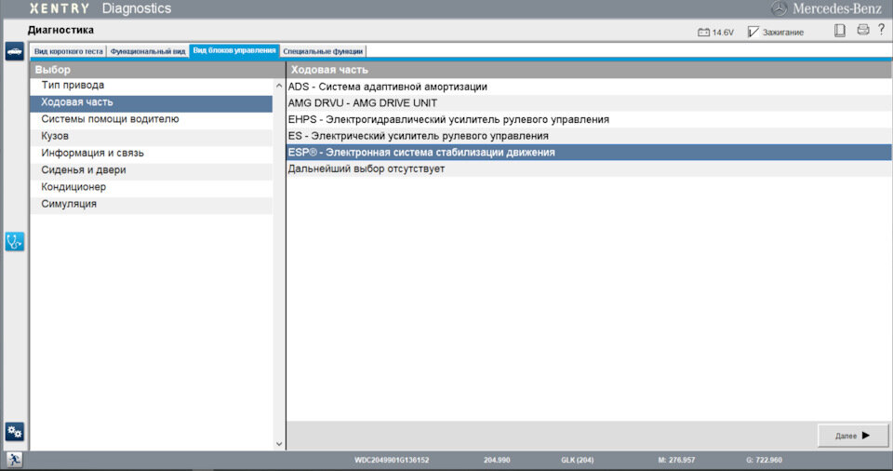Screen dimensions: 893x471
Task: Click the battery voltage 14.6V indicator
Action: point(716,33)
